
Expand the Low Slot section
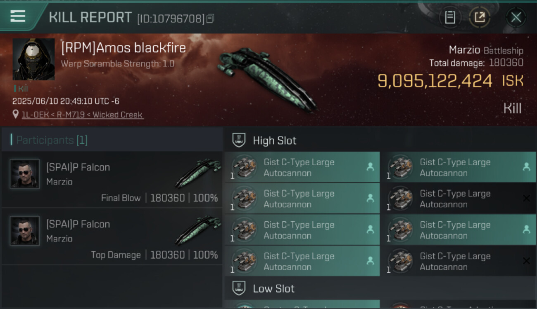[273, 288]
